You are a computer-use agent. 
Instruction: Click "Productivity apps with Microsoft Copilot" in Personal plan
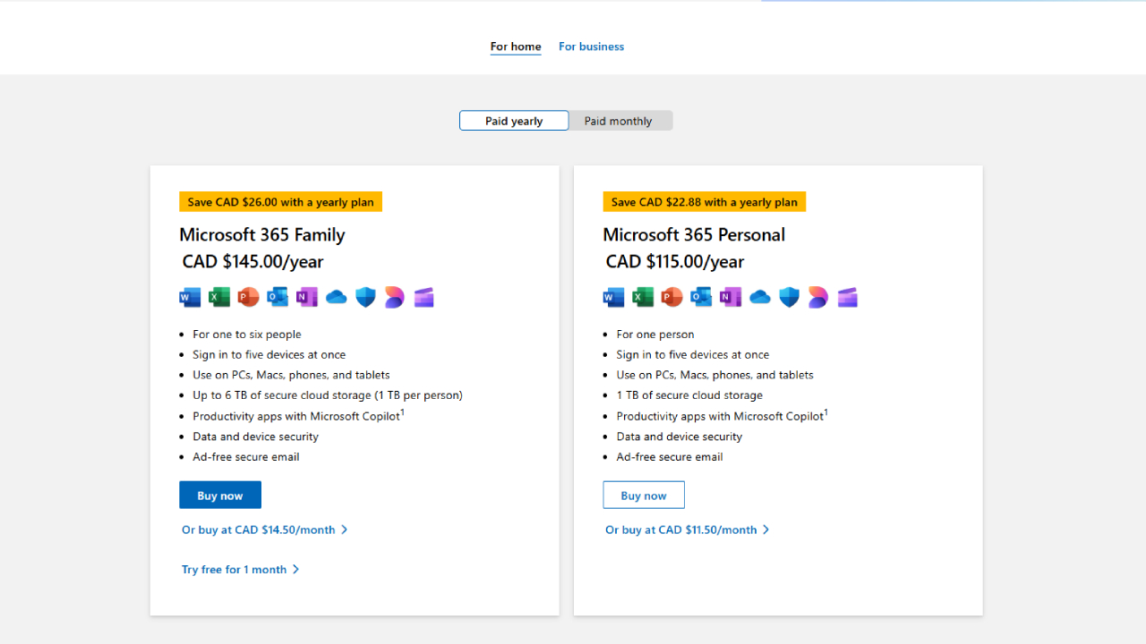pyautogui.click(x=720, y=416)
